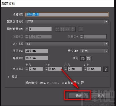116x106 pixels.
Task: Open the 单位 units dropdown showing 毫米
Action: 94,51
